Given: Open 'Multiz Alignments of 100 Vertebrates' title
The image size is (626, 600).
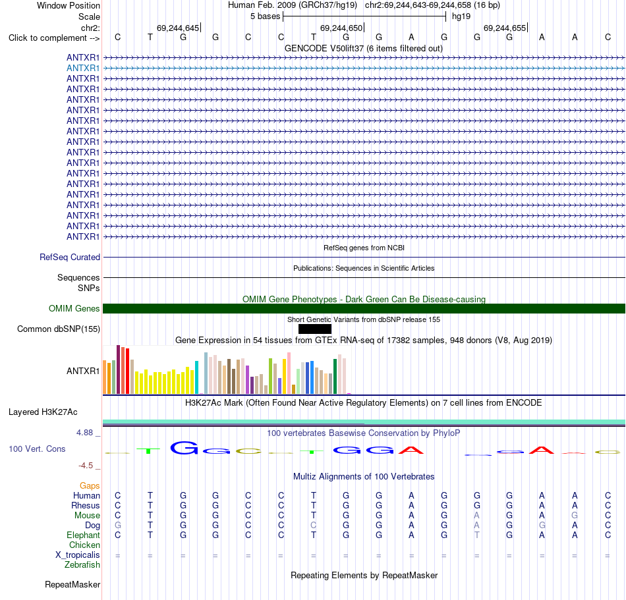Looking at the screenshot, I should pyautogui.click(x=364, y=476).
